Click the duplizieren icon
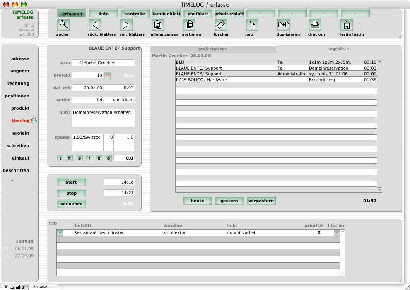Viewport: 410px width, 290px height. (283, 25)
